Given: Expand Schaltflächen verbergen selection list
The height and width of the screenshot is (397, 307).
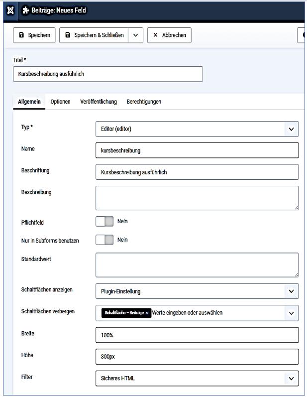Looking at the screenshot, I should (291, 313).
